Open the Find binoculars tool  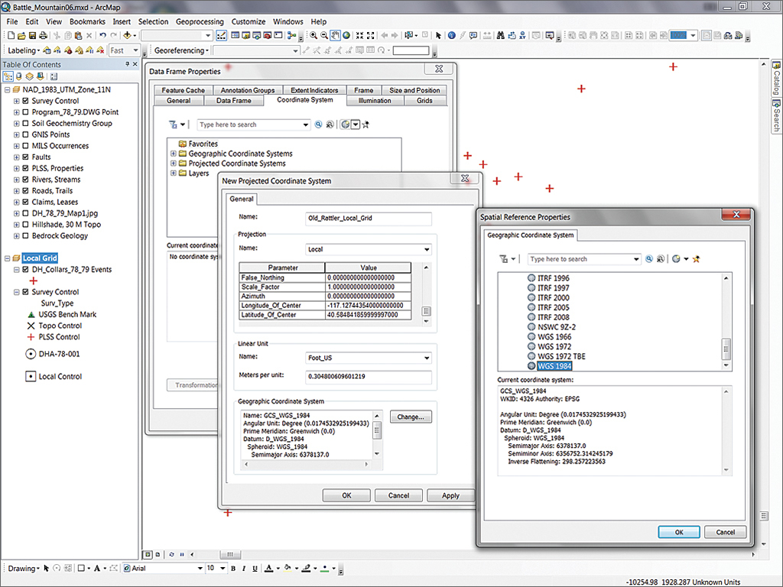500,36
